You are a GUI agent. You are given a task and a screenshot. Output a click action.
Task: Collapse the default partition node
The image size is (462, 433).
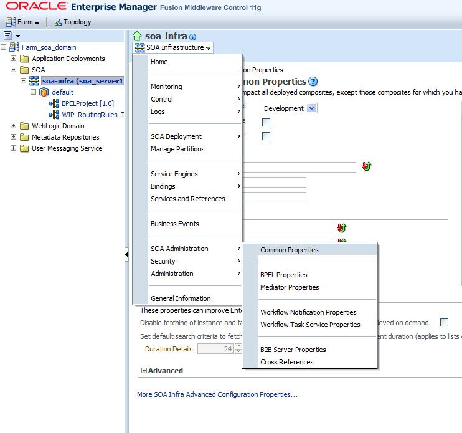click(33, 92)
